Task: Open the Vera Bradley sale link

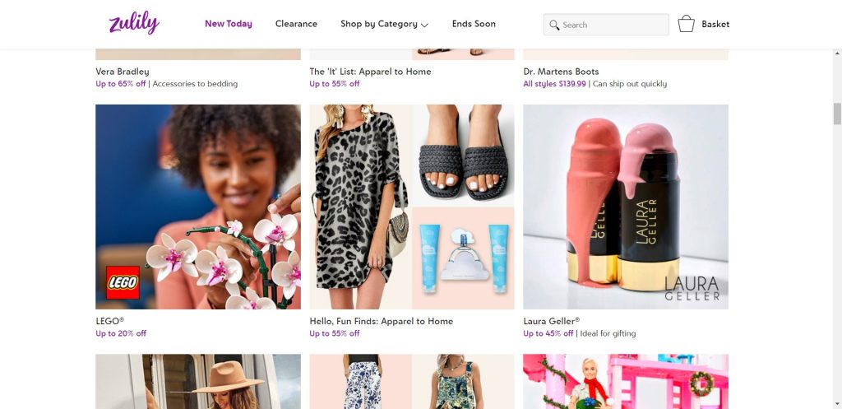Action: click(123, 72)
